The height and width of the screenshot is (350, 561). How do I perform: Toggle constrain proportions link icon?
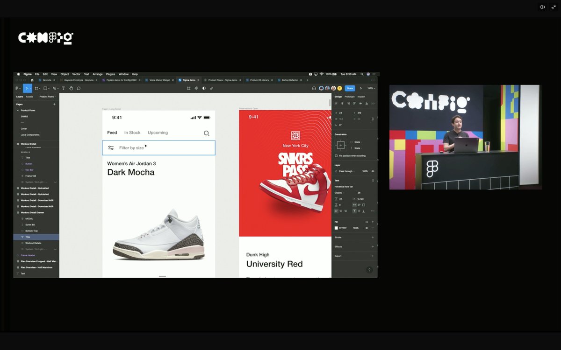(373, 119)
